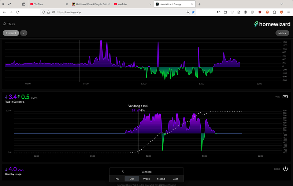
Task: Reload the current page
Action: 18,12
